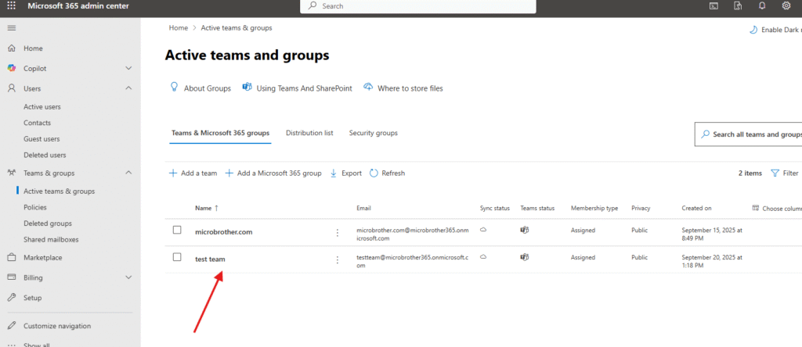Viewport: 802px width, 347px height.
Task: Click the notifications bell icon
Action: coord(761,5)
